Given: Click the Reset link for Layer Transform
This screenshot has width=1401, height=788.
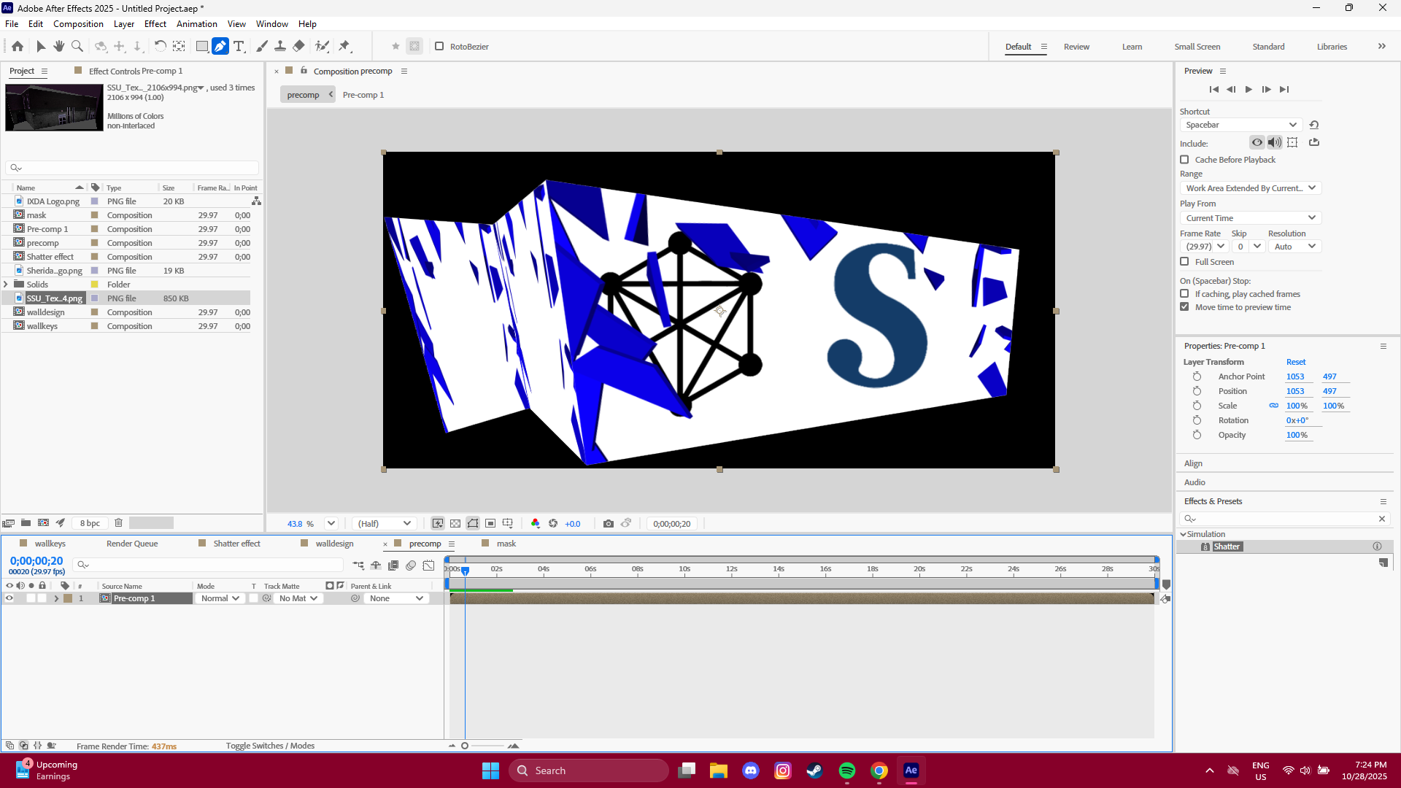Looking at the screenshot, I should (1296, 361).
